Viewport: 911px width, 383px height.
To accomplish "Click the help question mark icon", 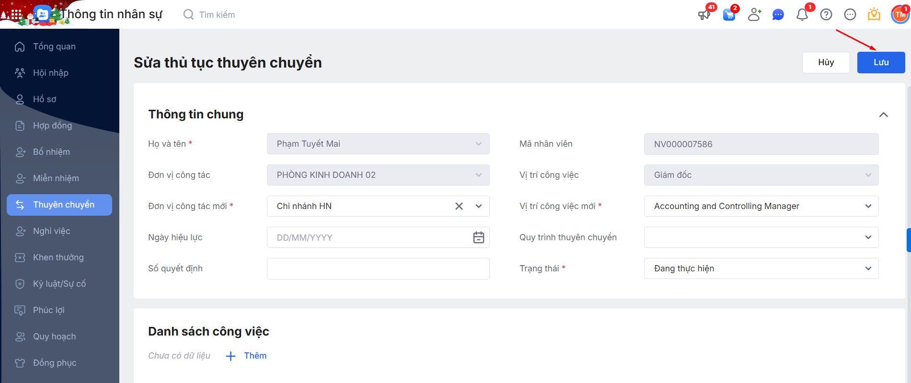I will click(826, 15).
